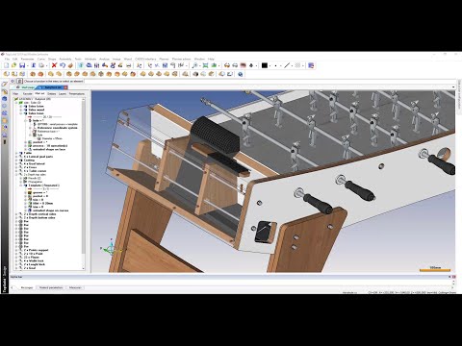Image resolution: width=462 pixels, height=346 pixels.
Task: Click the red X delete icon
Action: click(x=54, y=65)
